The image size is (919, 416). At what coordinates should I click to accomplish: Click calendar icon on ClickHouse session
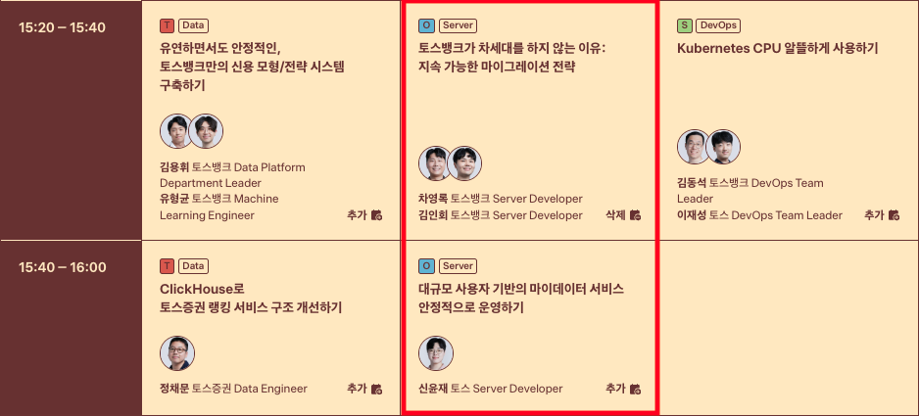point(377,389)
